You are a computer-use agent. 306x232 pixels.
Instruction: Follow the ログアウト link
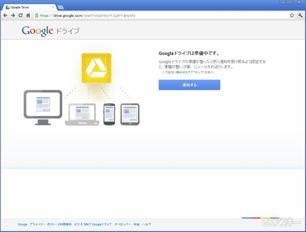pyautogui.click(x=191, y=72)
